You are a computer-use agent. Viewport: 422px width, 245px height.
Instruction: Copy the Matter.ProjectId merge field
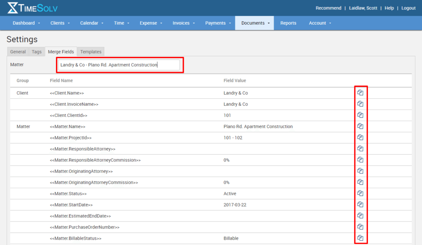click(360, 137)
